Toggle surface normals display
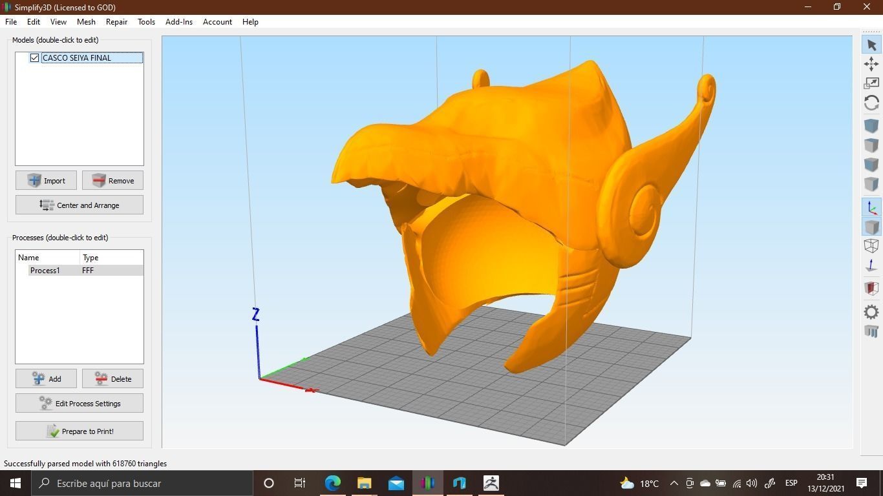This screenshot has width=883, height=496. point(871,265)
